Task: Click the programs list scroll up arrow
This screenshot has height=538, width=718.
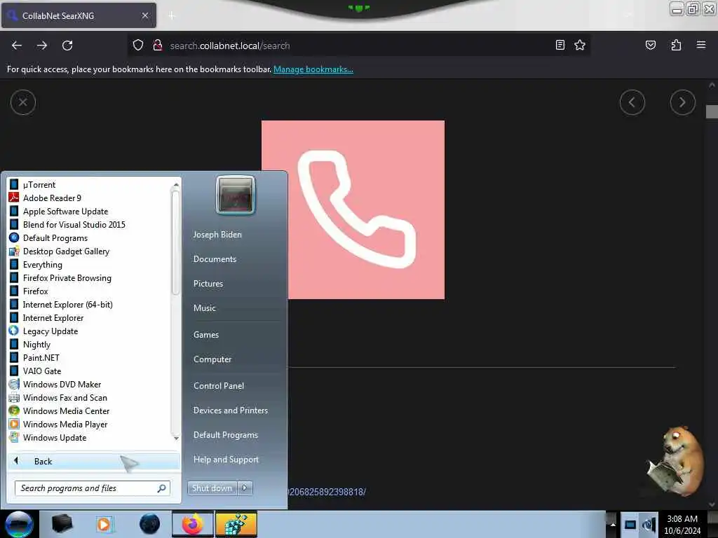Action: 176,184
